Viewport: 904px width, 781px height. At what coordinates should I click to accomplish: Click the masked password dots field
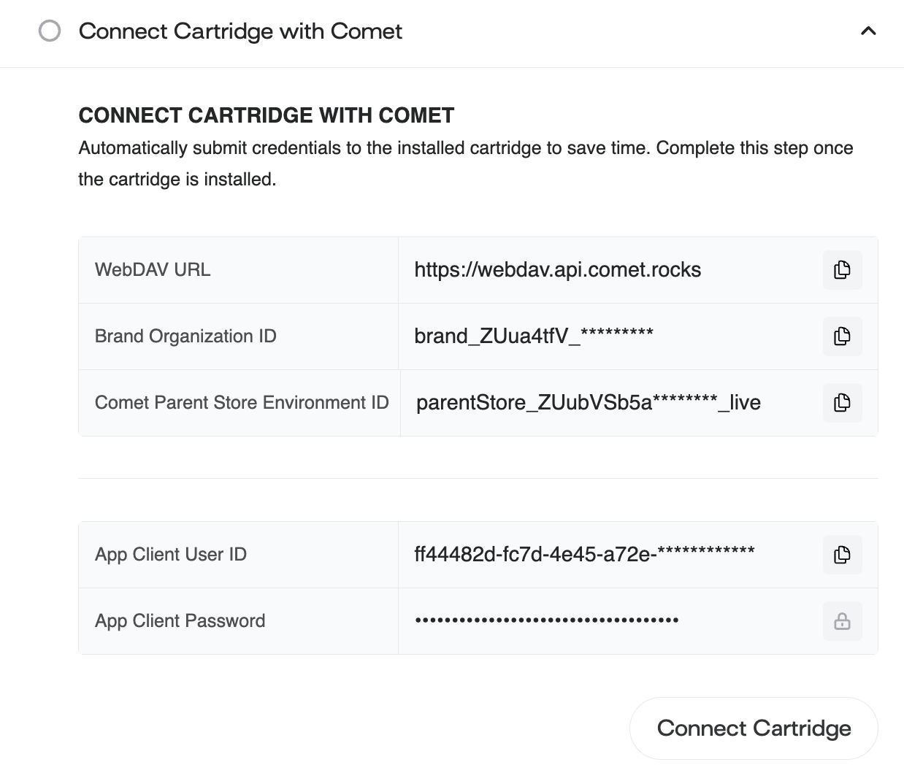click(547, 621)
